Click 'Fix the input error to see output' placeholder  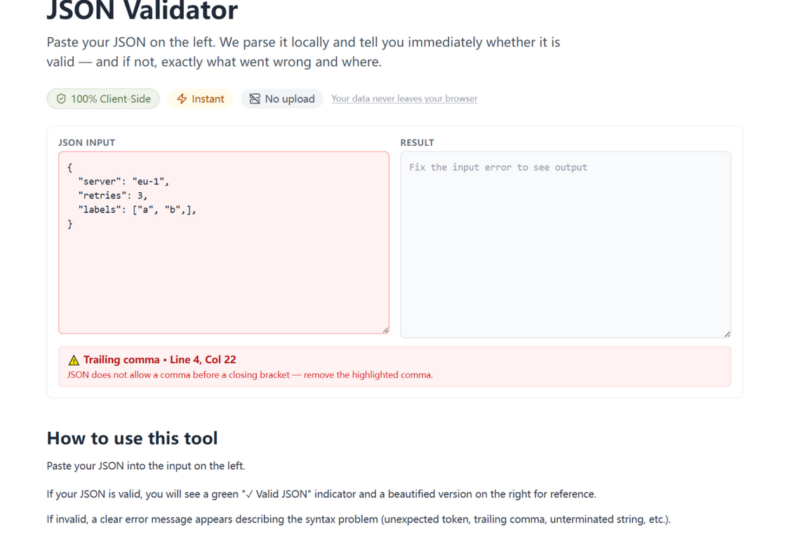click(x=498, y=168)
